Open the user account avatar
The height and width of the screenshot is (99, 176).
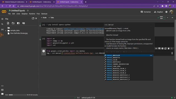171,12
